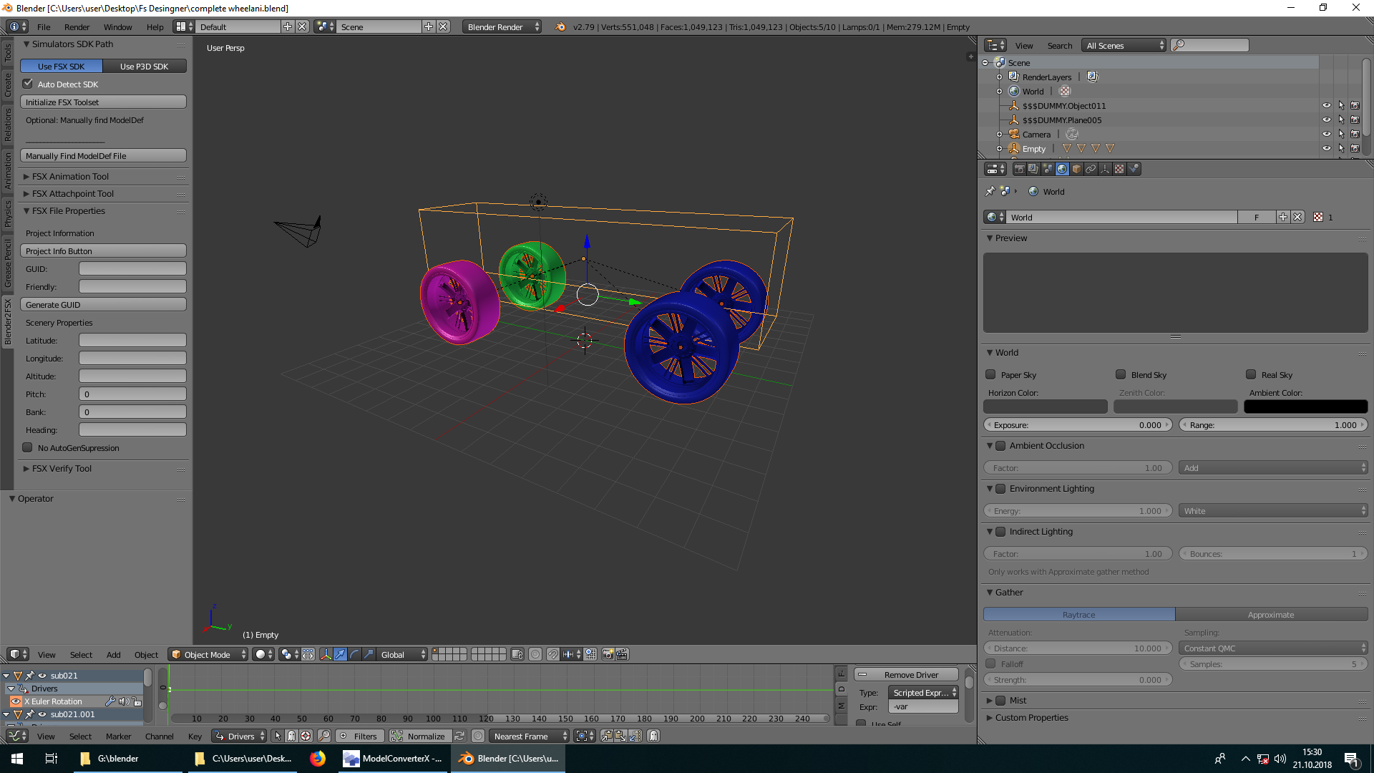1374x773 pixels.
Task: Toggle Auto Detect SDK checkbox
Action: pos(27,84)
